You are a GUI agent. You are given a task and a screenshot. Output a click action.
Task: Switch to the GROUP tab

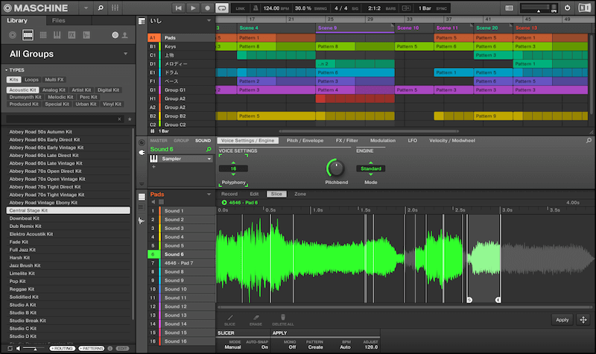pos(181,141)
